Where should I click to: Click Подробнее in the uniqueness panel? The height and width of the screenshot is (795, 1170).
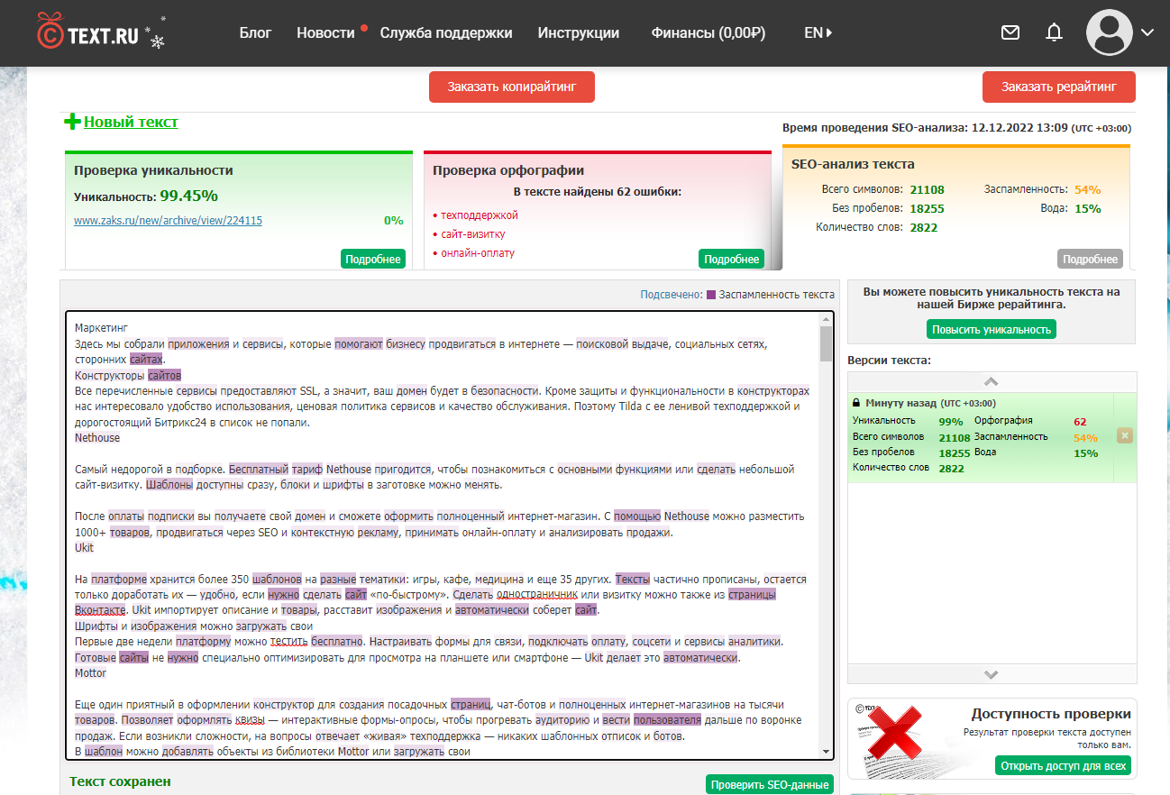[373, 259]
